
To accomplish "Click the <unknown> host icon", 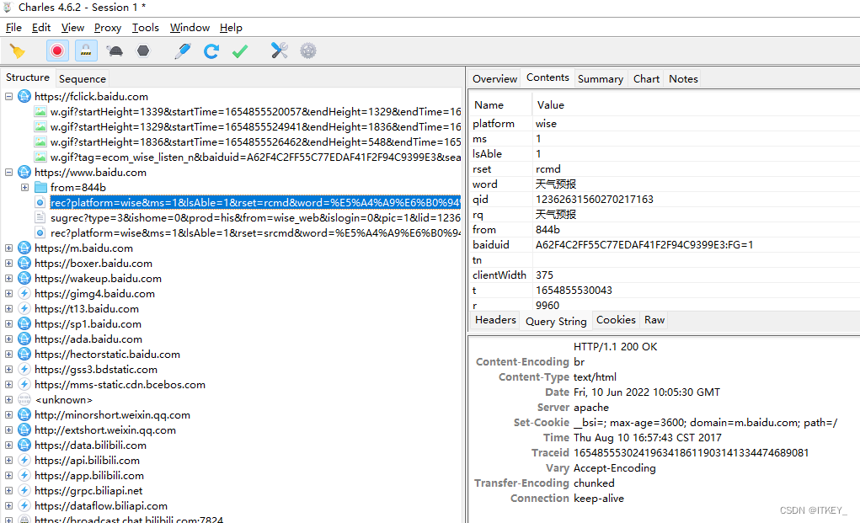I will click(x=24, y=400).
